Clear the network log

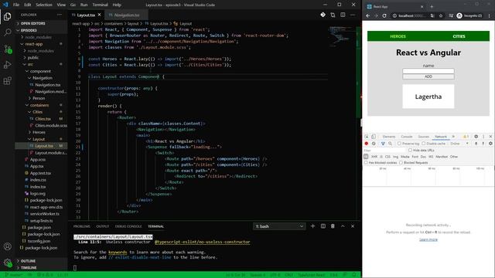pyautogui.click(x=374, y=144)
